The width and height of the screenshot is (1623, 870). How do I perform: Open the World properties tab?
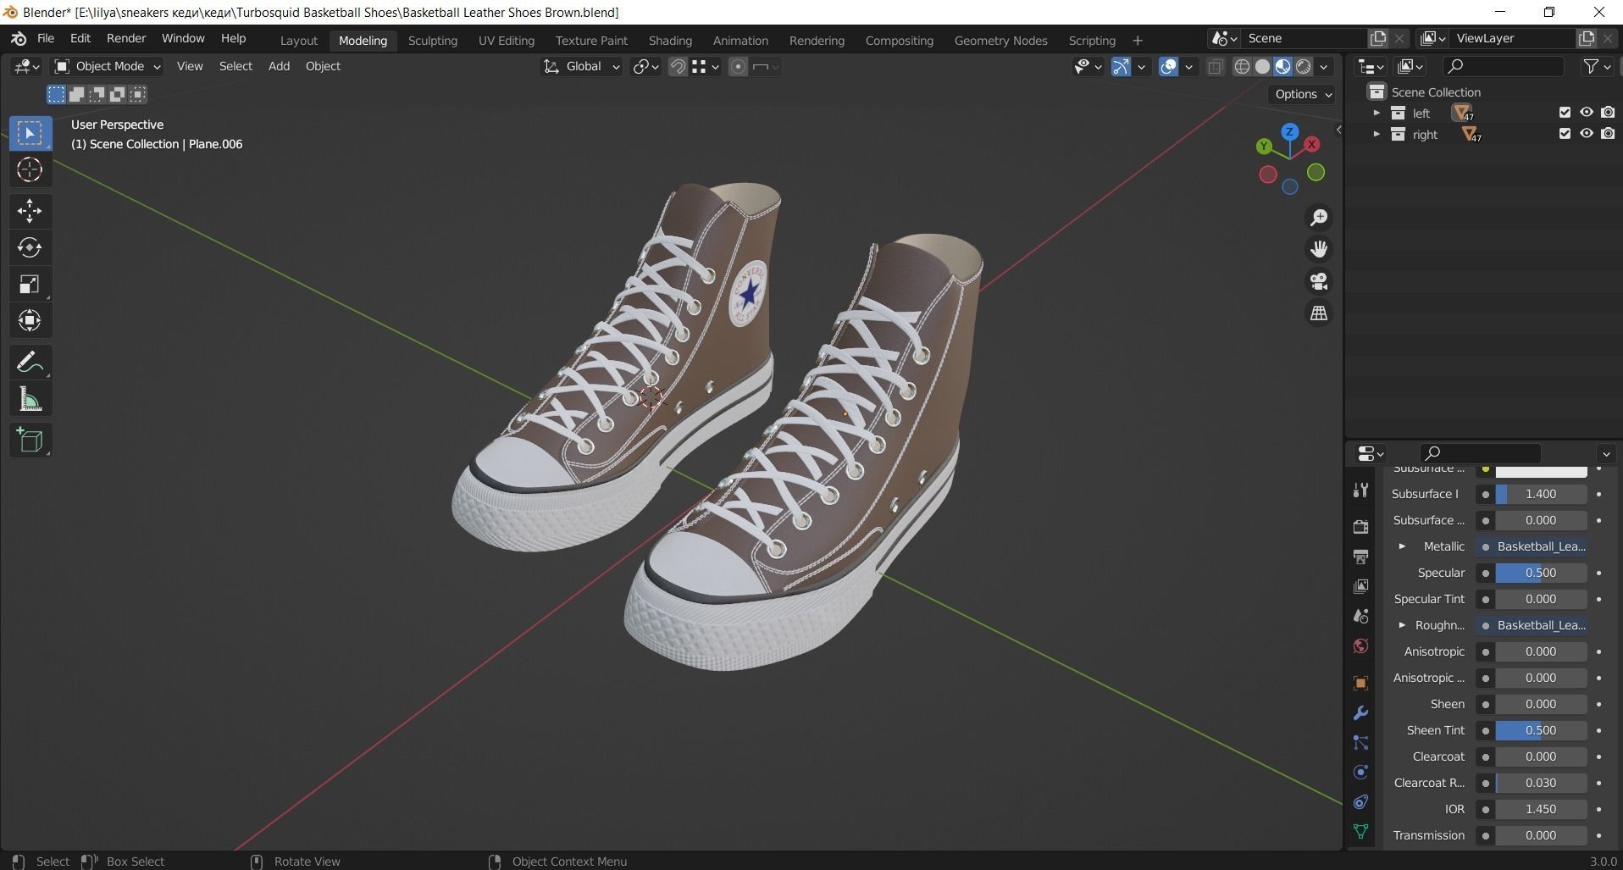point(1360,646)
